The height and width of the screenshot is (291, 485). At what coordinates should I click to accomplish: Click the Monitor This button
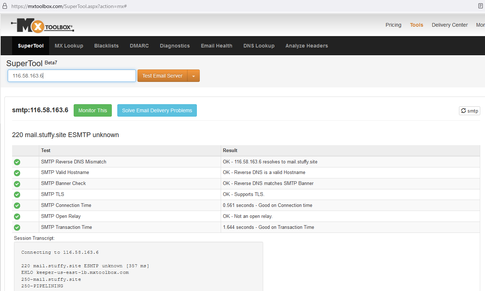pos(93,110)
